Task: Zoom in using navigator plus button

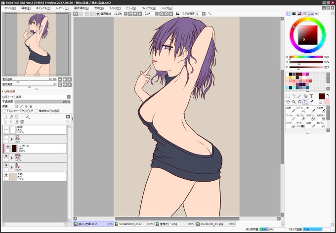Action: [65, 79]
